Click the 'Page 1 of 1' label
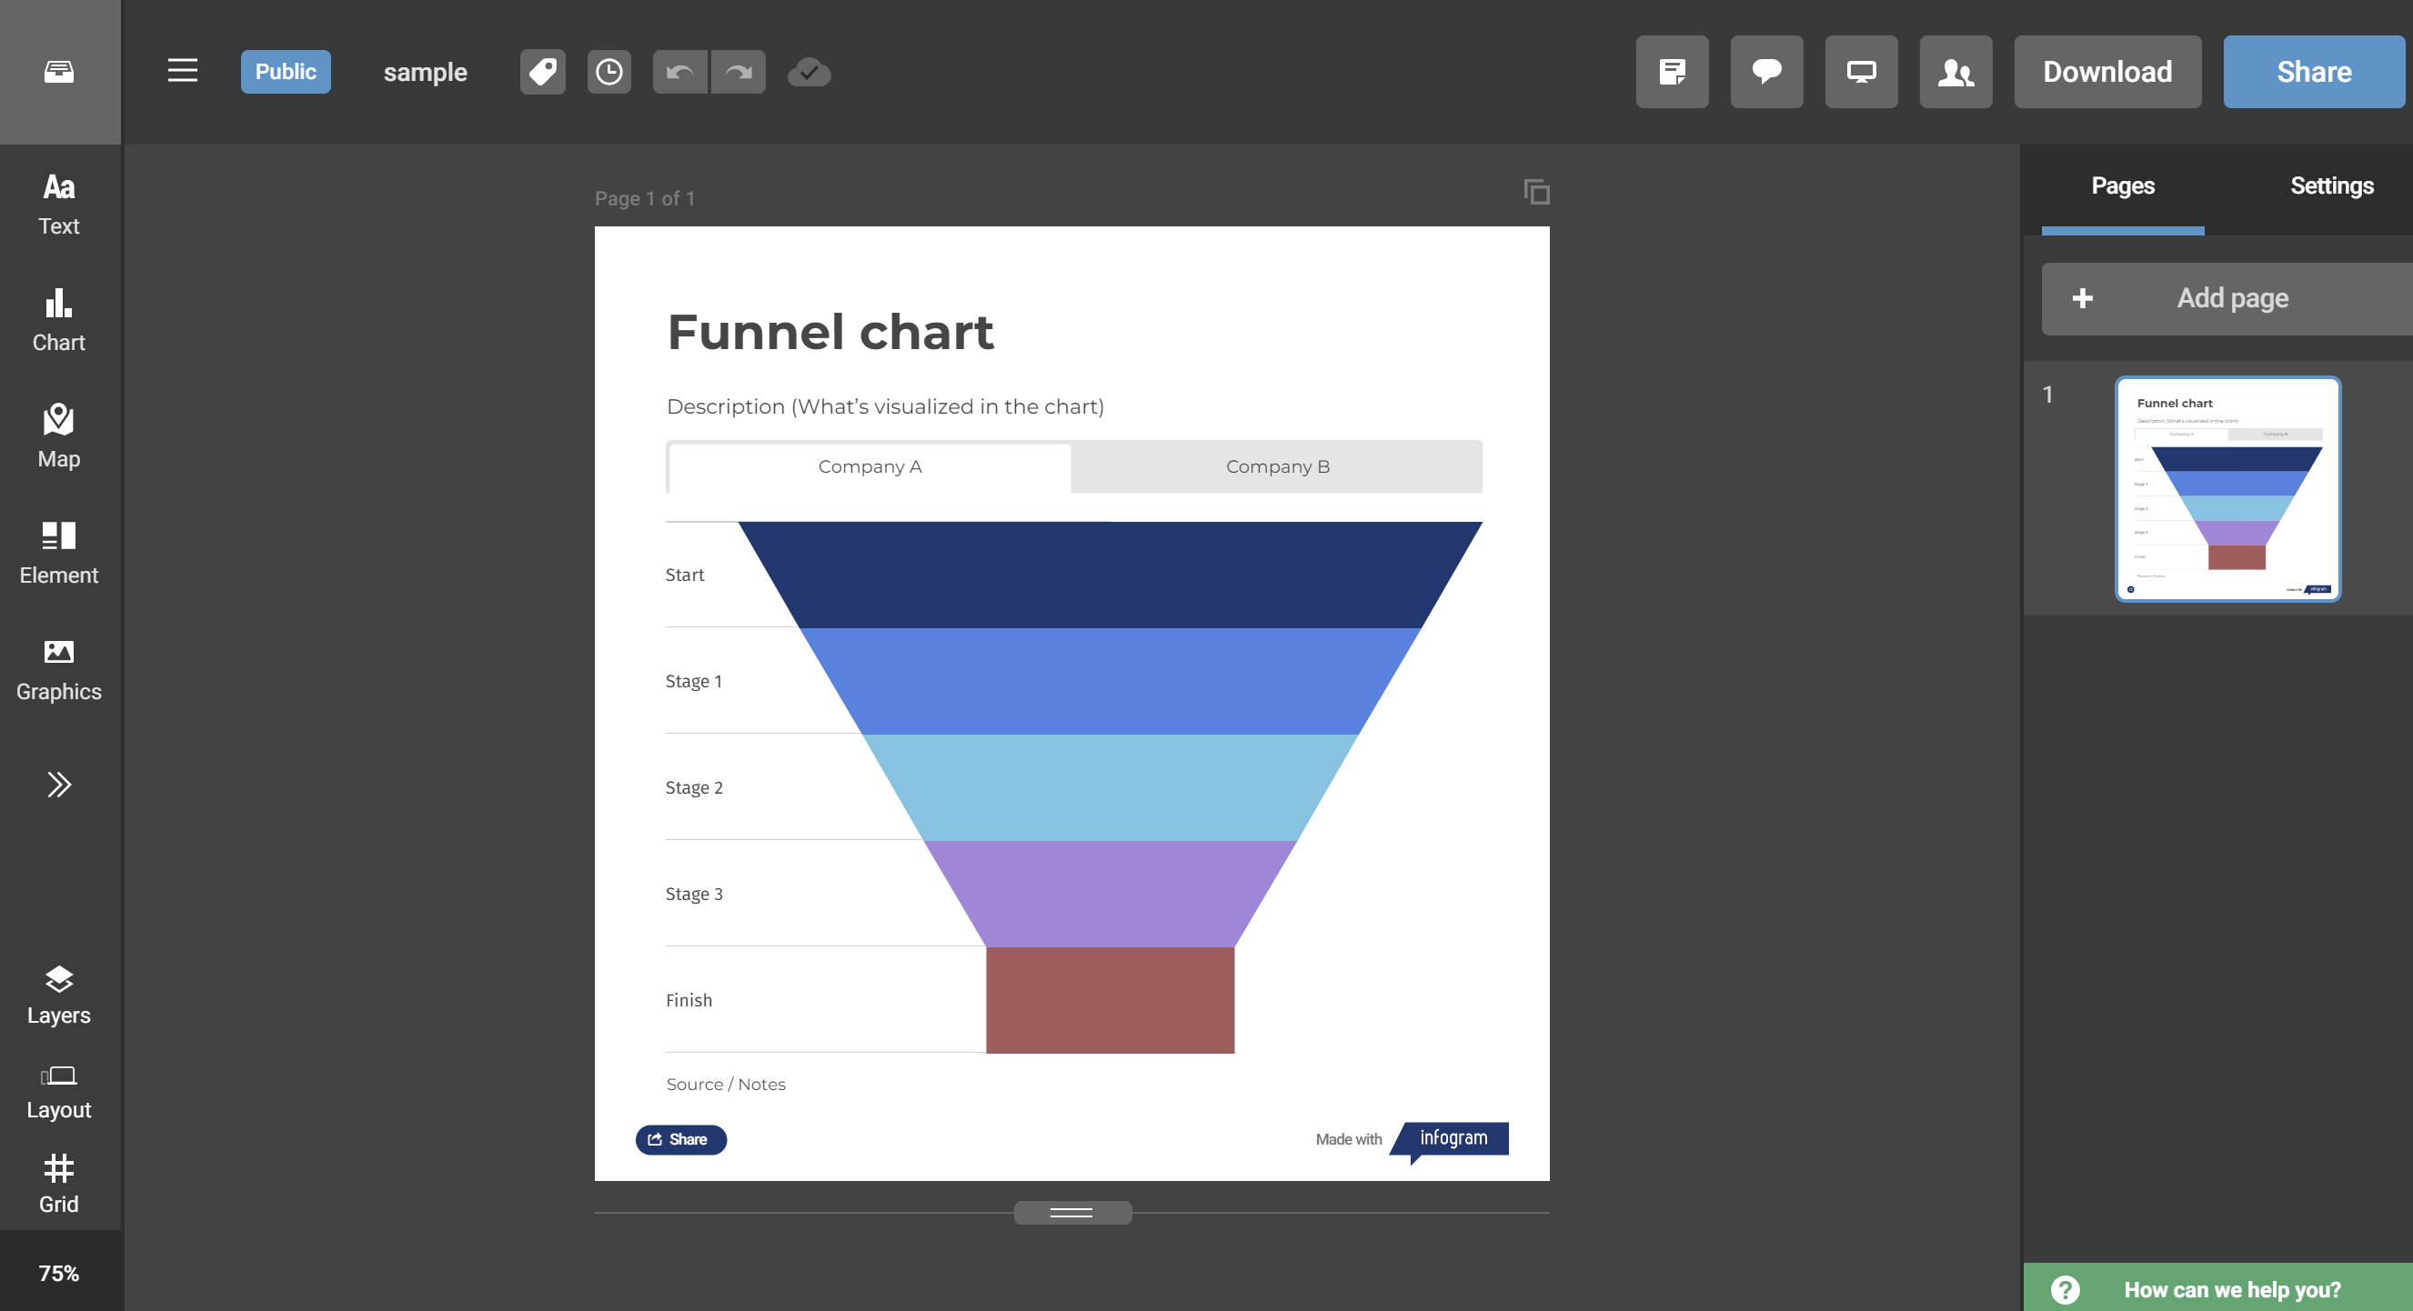This screenshot has height=1311, width=2413. point(645,198)
